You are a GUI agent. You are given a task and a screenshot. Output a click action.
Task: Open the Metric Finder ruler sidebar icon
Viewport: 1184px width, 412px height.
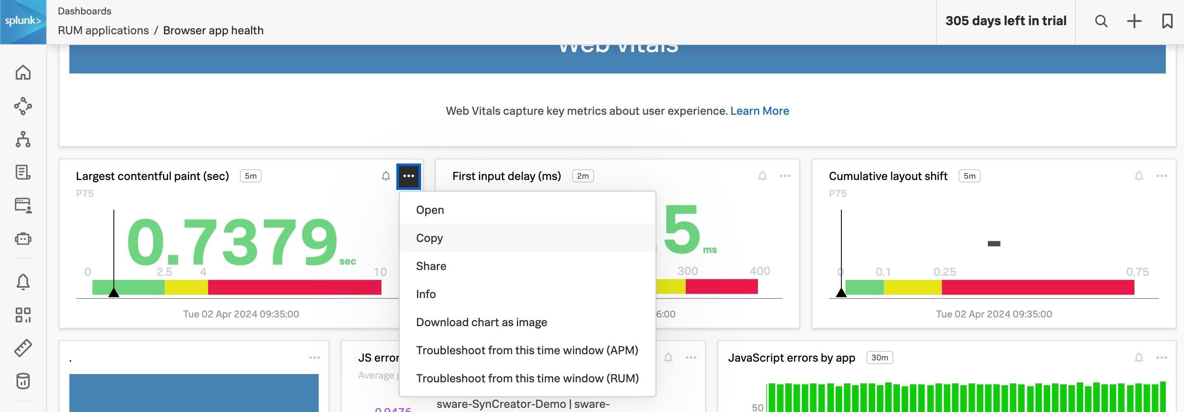tap(23, 348)
